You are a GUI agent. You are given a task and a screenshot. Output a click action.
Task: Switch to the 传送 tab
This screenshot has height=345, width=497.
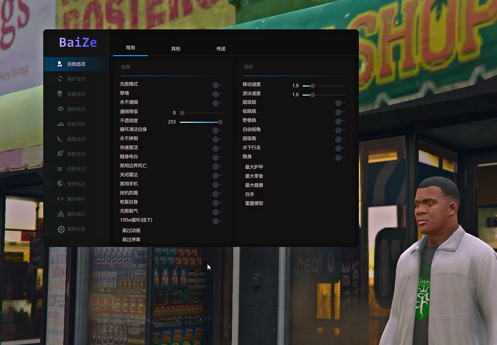tap(221, 49)
